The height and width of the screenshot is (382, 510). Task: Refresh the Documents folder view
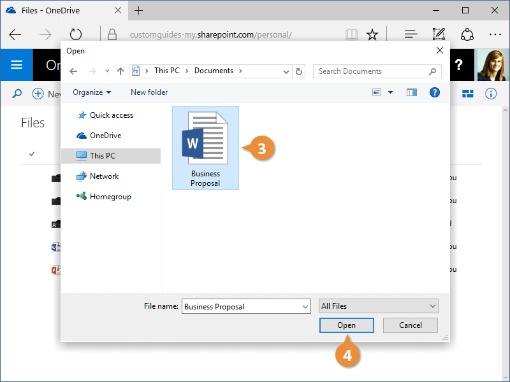point(300,71)
